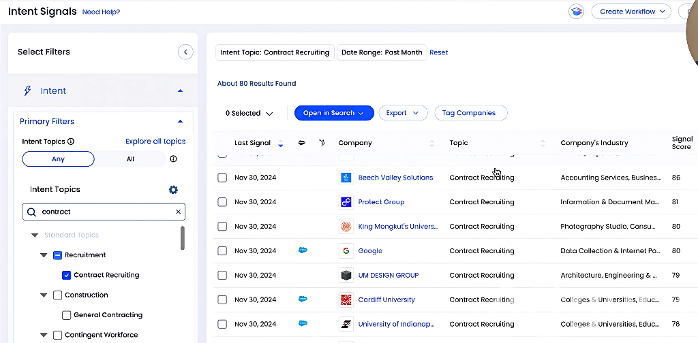Screen dimensions: 698x343
Task: Click the Protect Group logo
Action: pos(346,202)
